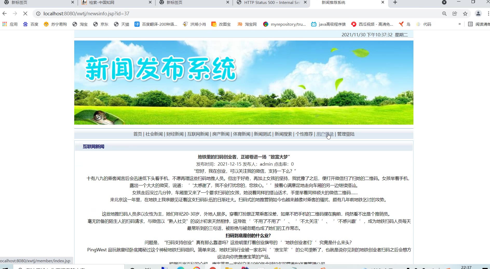Click the article title 地铁里的扫码创业者
Screen dimensions: 490x269
(x=244, y=157)
